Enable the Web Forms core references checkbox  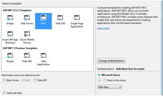(x=4, y=80)
